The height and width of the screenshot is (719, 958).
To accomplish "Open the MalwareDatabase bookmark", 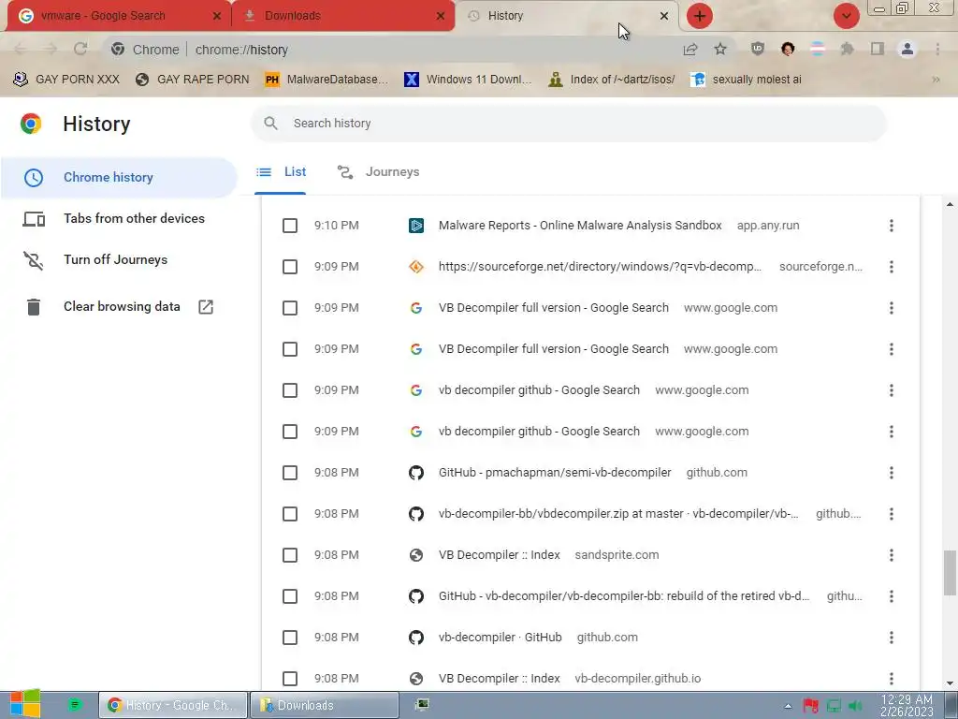I will (x=327, y=80).
